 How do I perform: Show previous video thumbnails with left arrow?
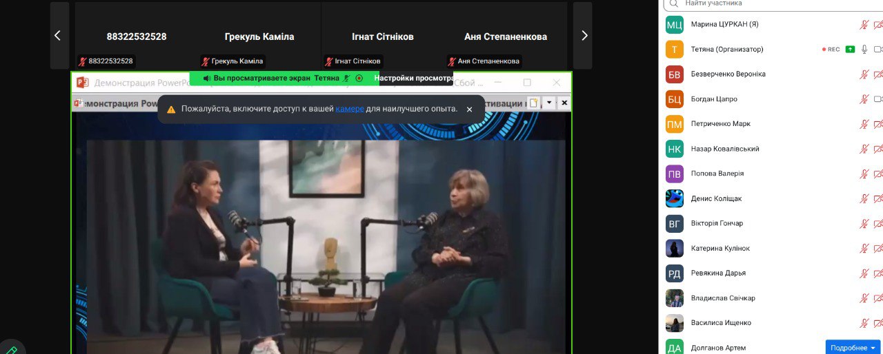tap(58, 36)
